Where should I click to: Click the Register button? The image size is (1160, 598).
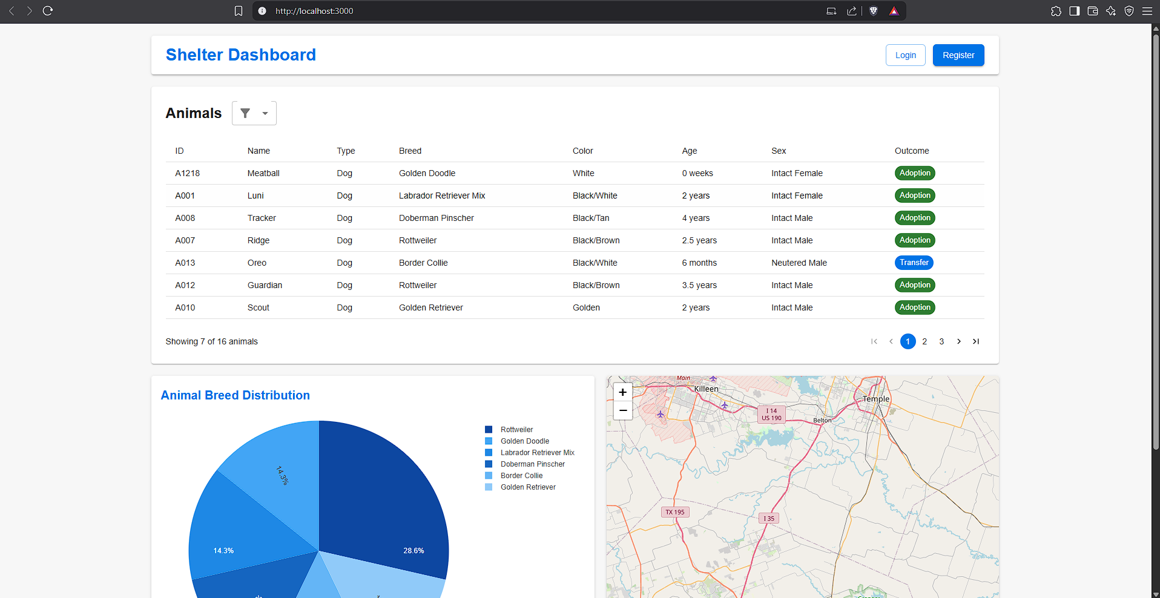click(x=958, y=55)
